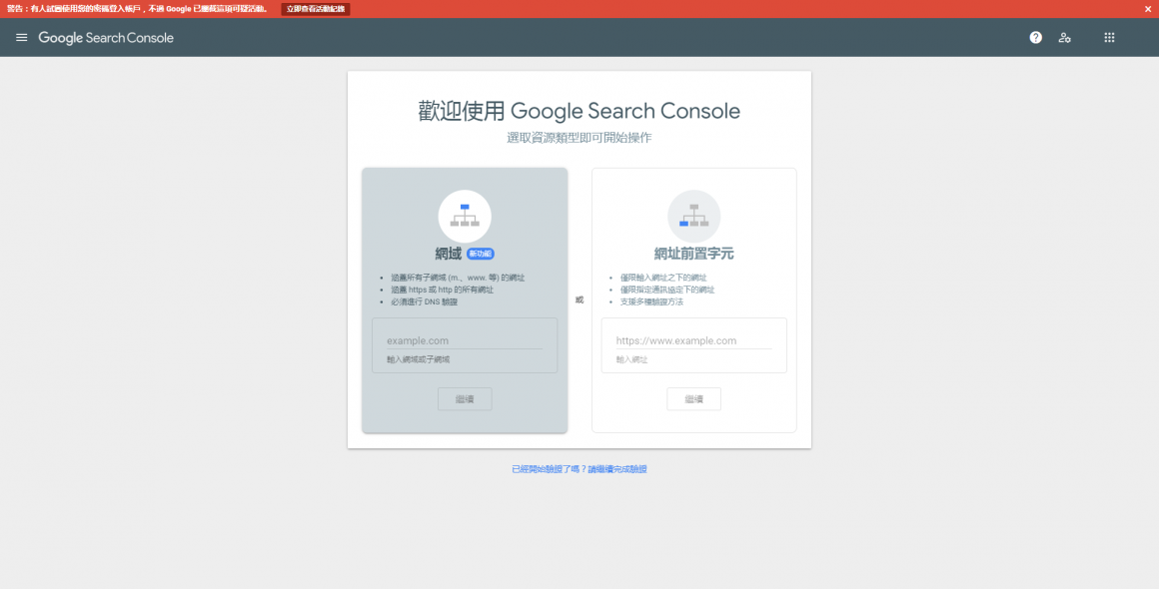Open the Google apps grid
Screen dimensions: 1159x589
(1109, 38)
